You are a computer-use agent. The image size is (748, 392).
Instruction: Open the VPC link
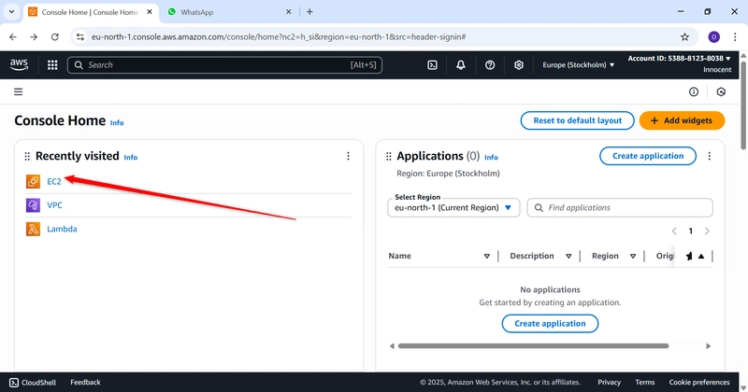coord(54,205)
